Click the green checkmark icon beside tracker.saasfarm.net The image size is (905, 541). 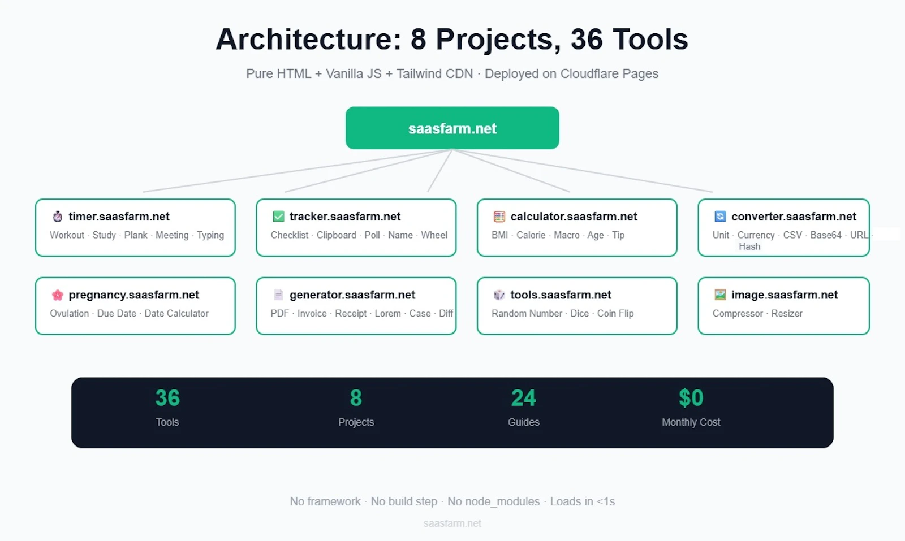click(x=278, y=217)
